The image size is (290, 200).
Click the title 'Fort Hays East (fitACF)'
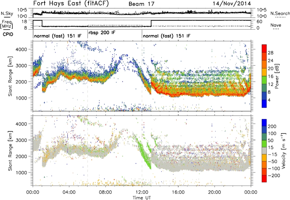[71, 4]
